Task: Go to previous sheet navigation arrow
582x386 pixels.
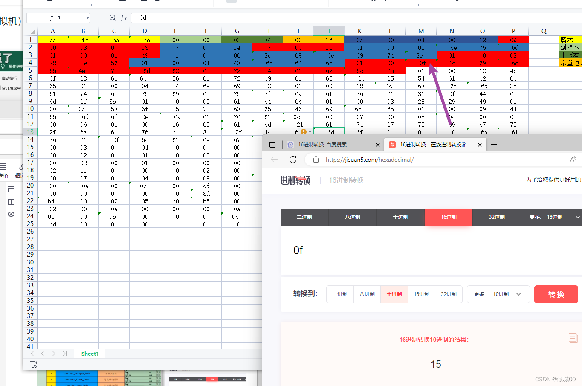Action: [43, 354]
